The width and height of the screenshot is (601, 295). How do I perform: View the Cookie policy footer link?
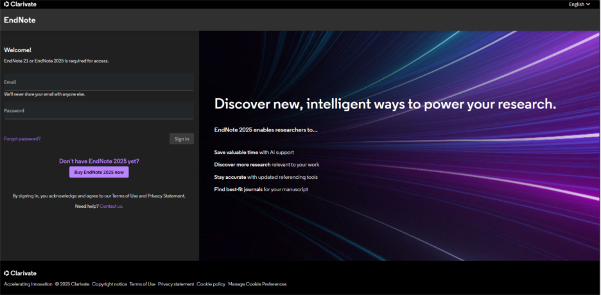tap(211, 284)
